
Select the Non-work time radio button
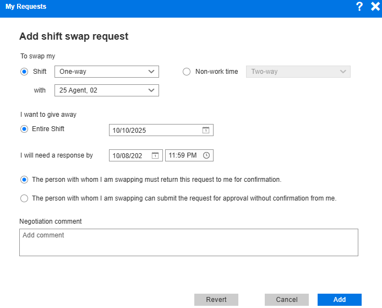[x=187, y=72]
